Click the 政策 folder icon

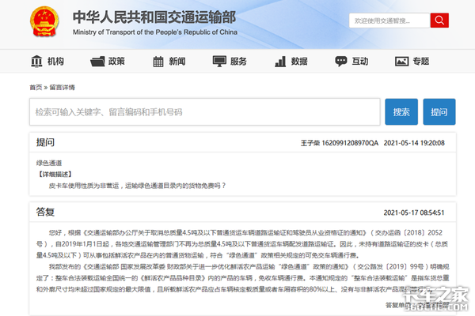97,62
